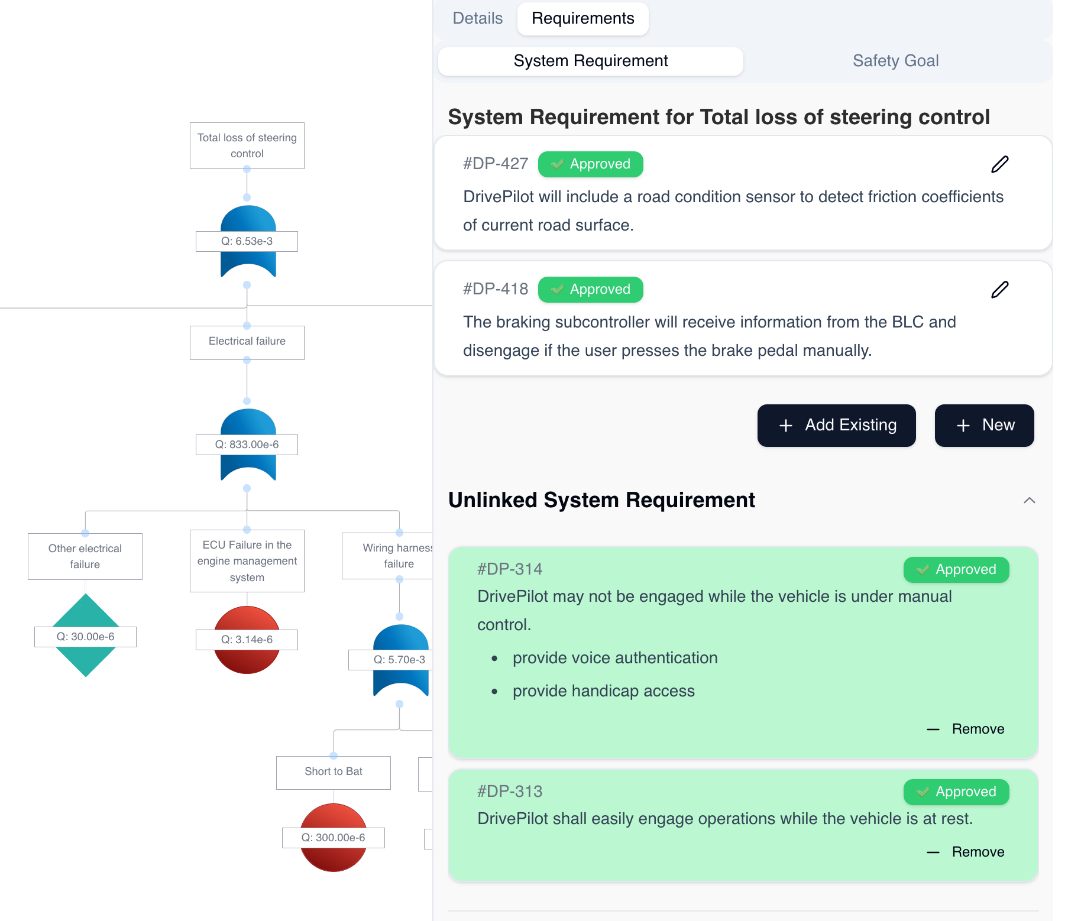Create a New system requirement
1068x921 pixels.
point(984,426)
